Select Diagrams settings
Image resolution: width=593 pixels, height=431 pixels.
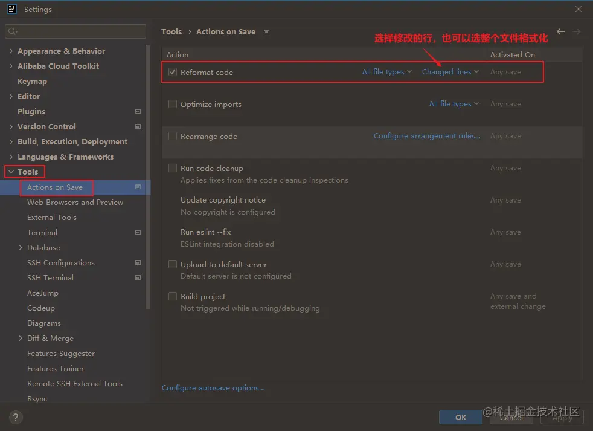point(44,323)
